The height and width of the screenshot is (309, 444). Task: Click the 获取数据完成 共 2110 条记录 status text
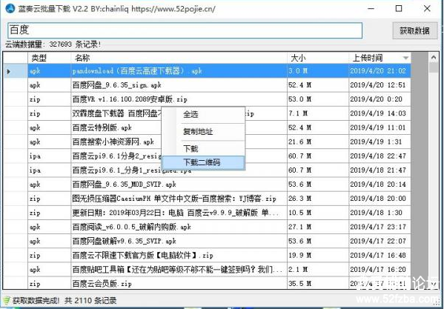[64, 301]
